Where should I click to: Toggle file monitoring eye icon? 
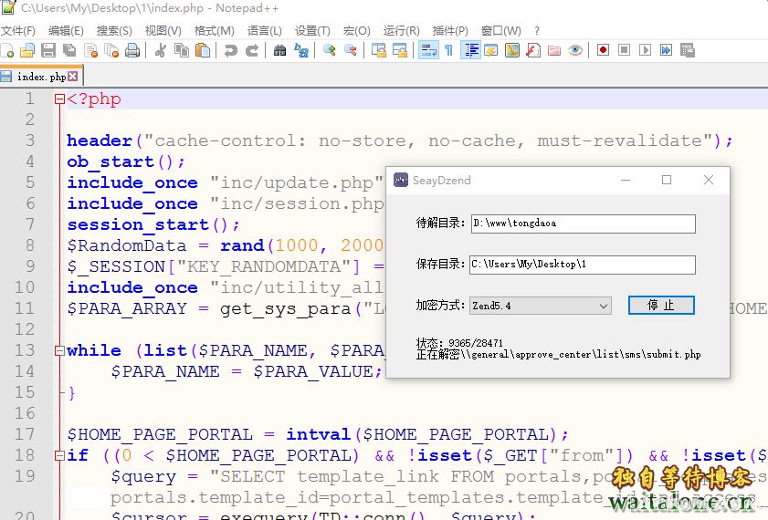click(x=575, y=50)
